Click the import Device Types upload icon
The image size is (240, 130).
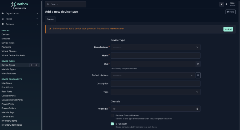36,65
